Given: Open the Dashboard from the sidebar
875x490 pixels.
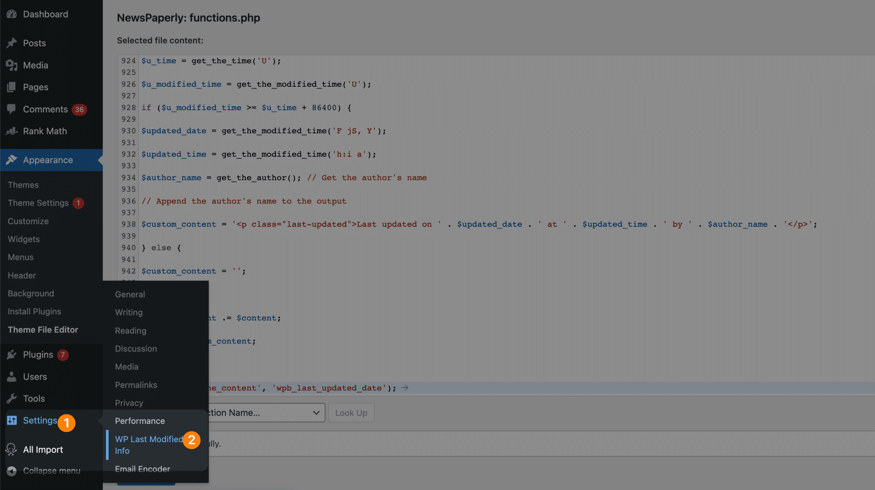Looking at the screenshot, I should tap(12, 14).
